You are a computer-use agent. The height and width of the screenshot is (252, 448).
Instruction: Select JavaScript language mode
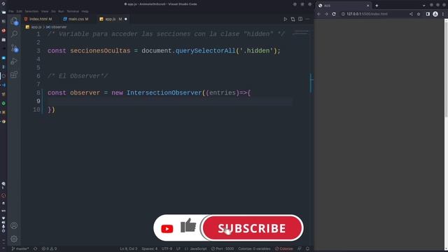click(x=196, y=248)
